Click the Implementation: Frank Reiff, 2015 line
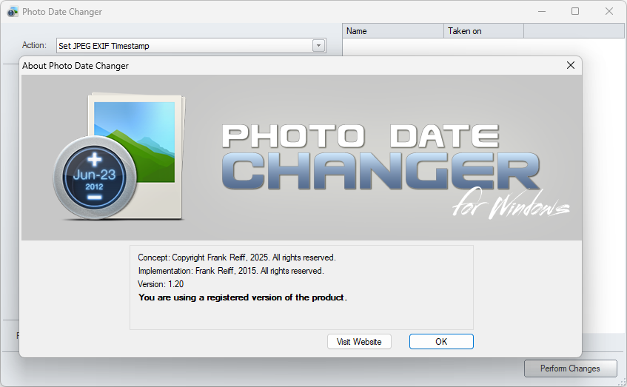The height and width of the screenshot is (387, 627). point(231,271)
